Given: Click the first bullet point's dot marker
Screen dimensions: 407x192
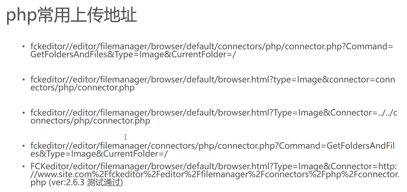Looking at the screenshot, I should (x=23, y=47).
